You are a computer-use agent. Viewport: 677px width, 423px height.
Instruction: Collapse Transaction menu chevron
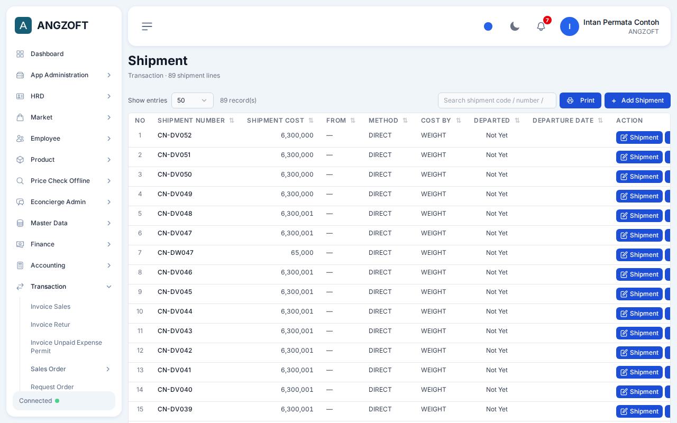[x=109, y=287]
